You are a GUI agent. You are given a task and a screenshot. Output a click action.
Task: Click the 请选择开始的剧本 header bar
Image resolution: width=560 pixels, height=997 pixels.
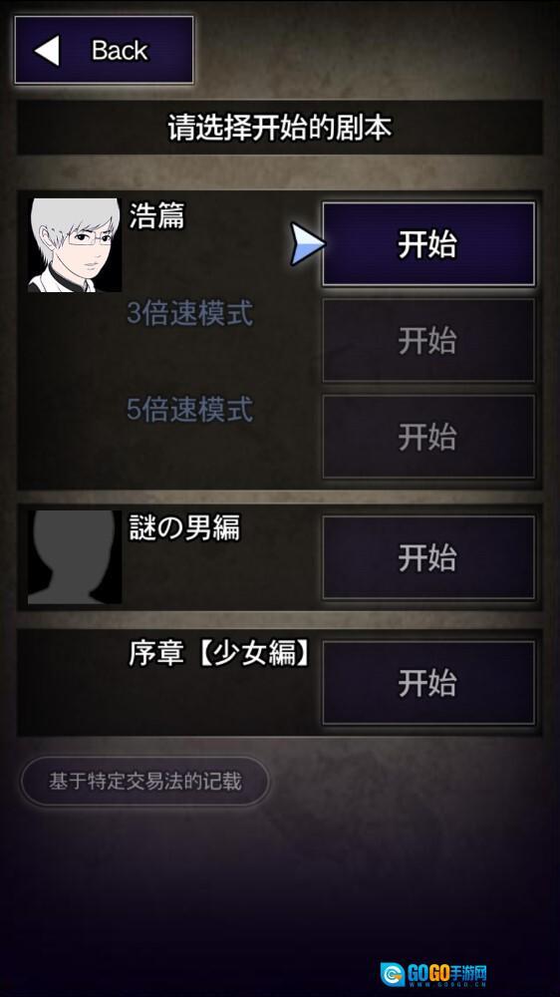click(280, 128)
